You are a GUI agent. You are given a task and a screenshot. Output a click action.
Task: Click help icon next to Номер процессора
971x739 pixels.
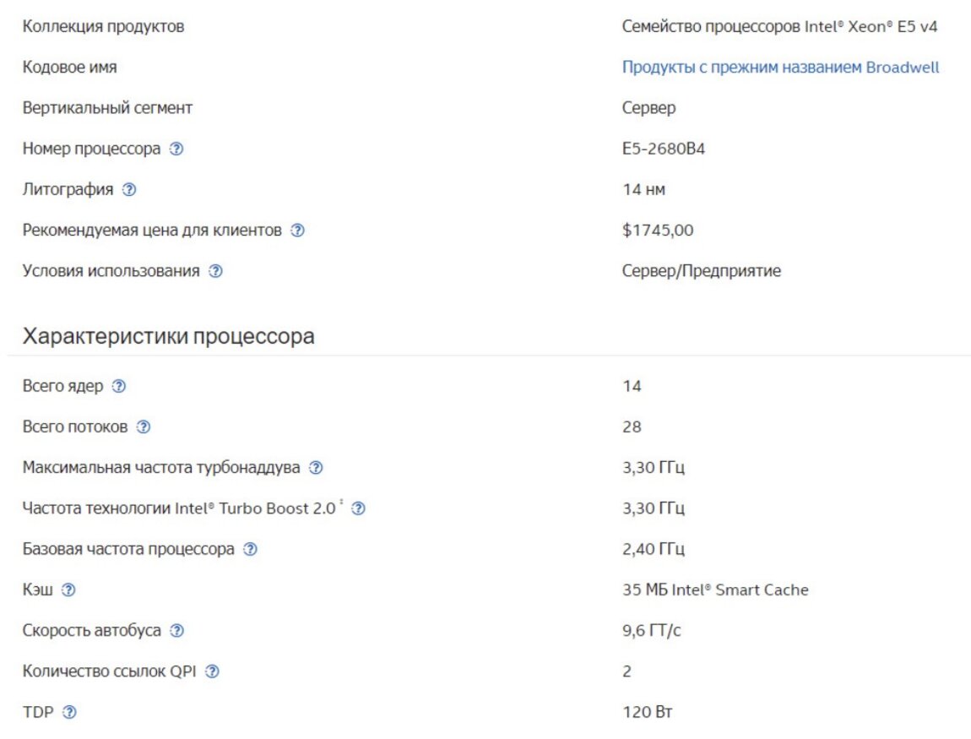click(176, 149)
